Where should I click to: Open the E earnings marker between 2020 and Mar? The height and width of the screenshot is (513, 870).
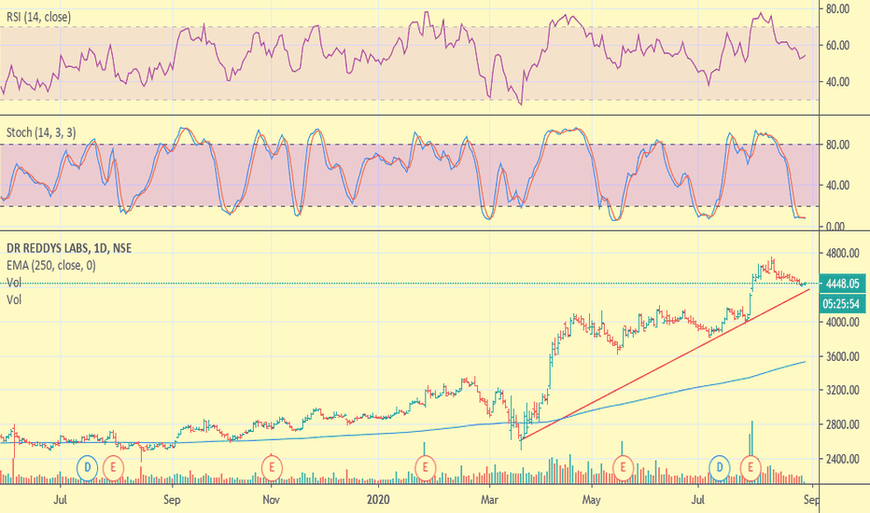point(426,468)
